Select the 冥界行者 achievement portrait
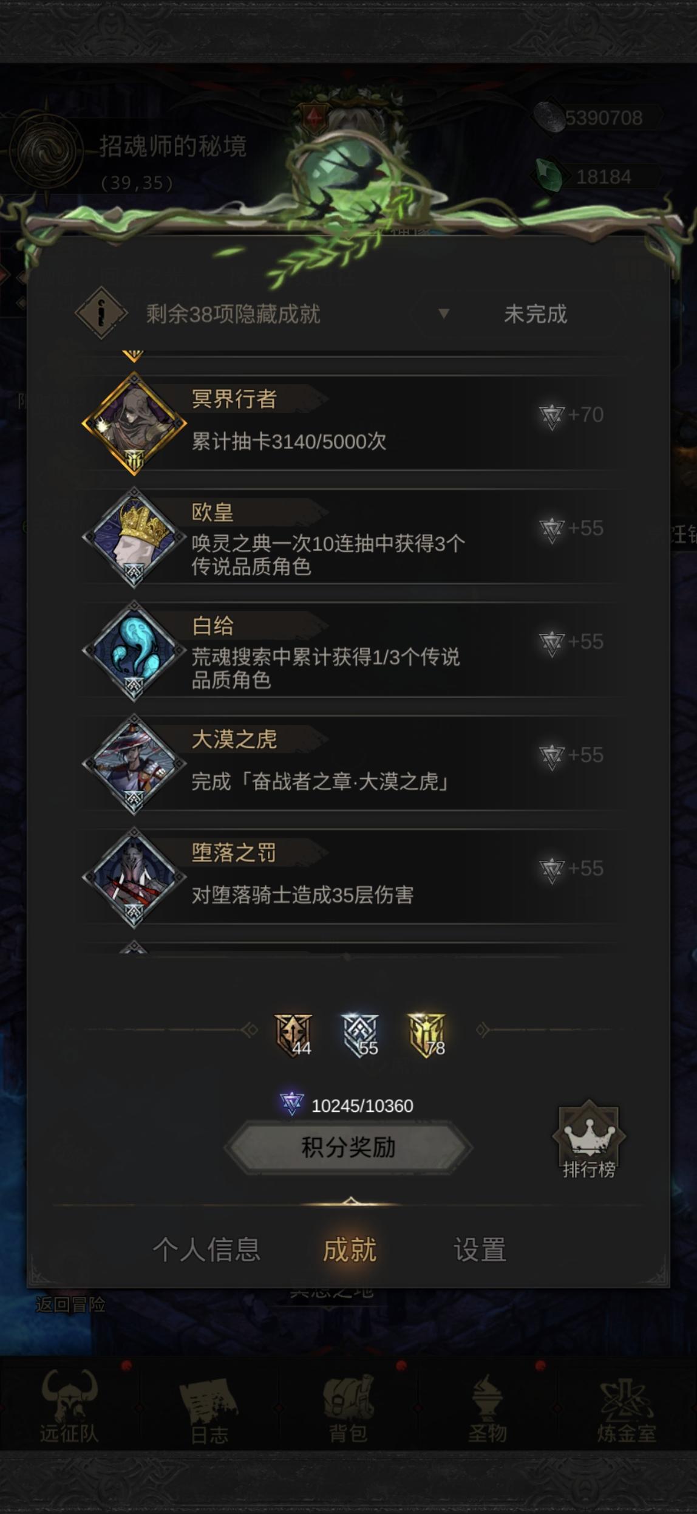This screenshot has height=1514, width=697. [134, 423]
